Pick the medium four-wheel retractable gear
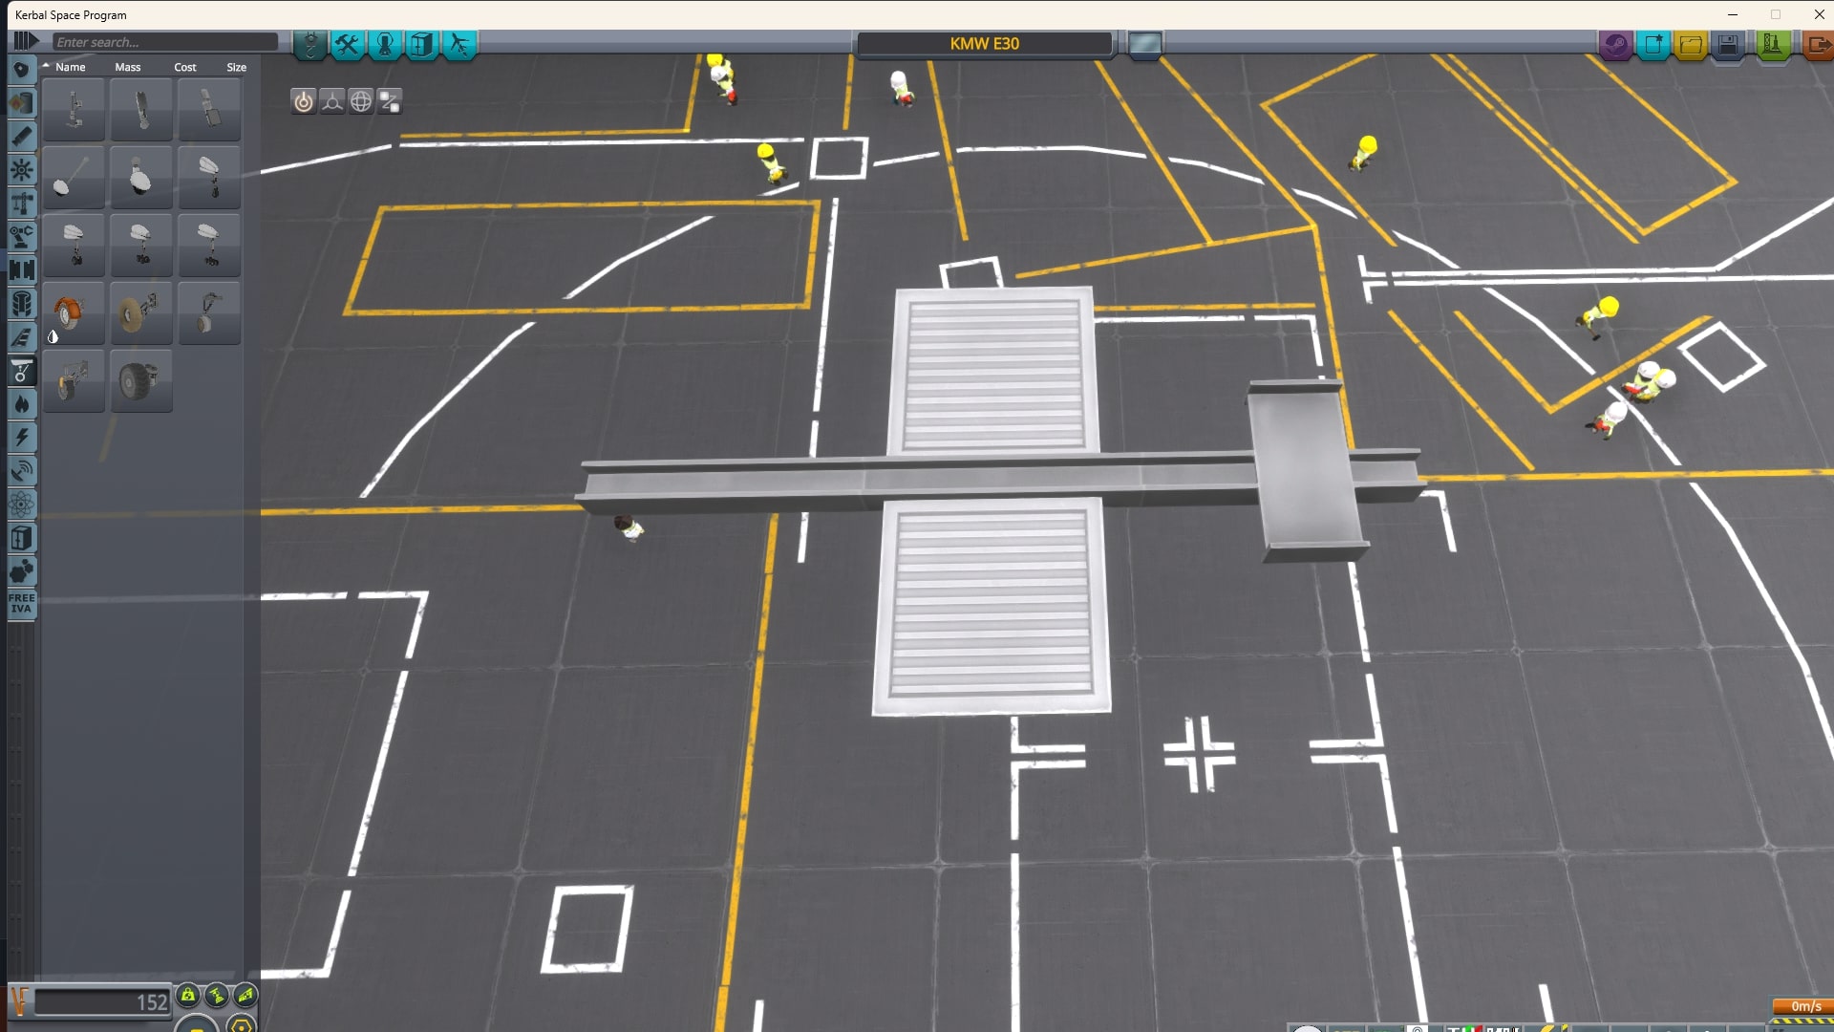Viewport: 1834px width, 1032px height. click(141, 246)
